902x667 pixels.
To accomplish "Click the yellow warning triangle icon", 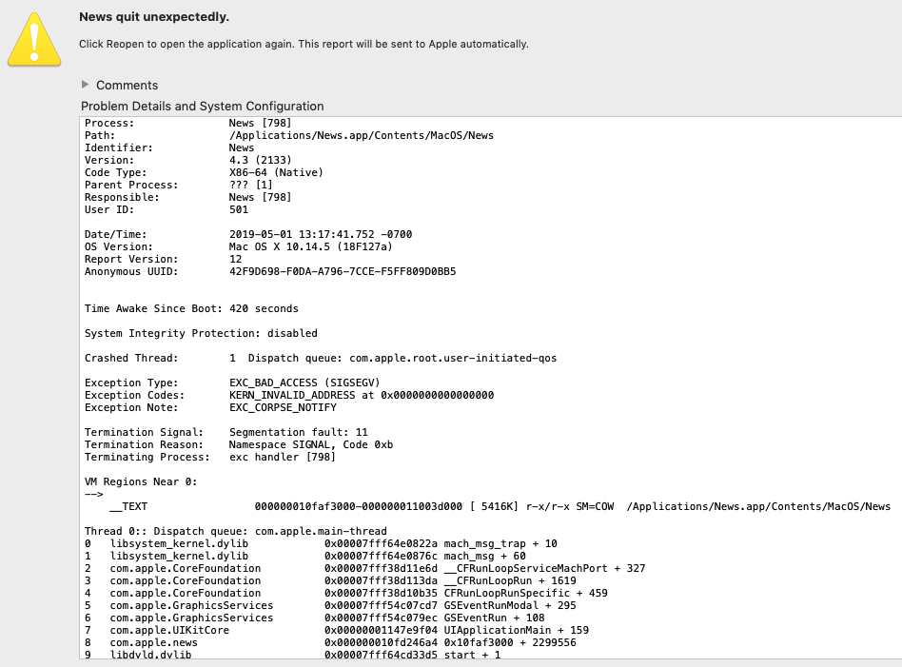I will 34,40.
